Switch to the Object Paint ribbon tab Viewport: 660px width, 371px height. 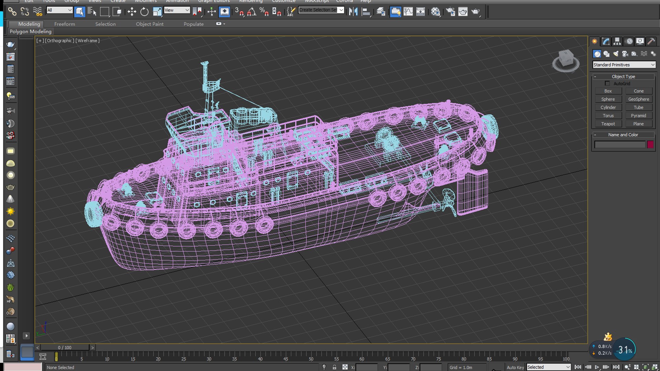click(150, 24)
